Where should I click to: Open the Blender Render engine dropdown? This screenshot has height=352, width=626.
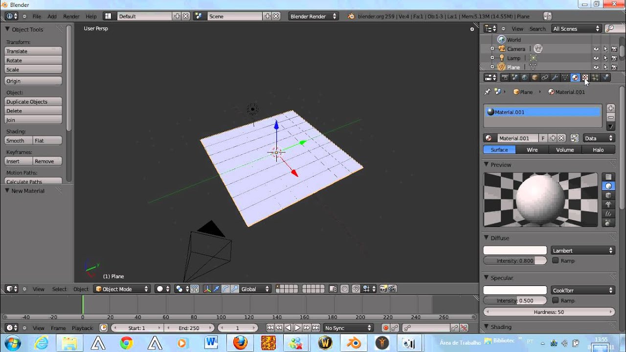click(x=313, y=16)
